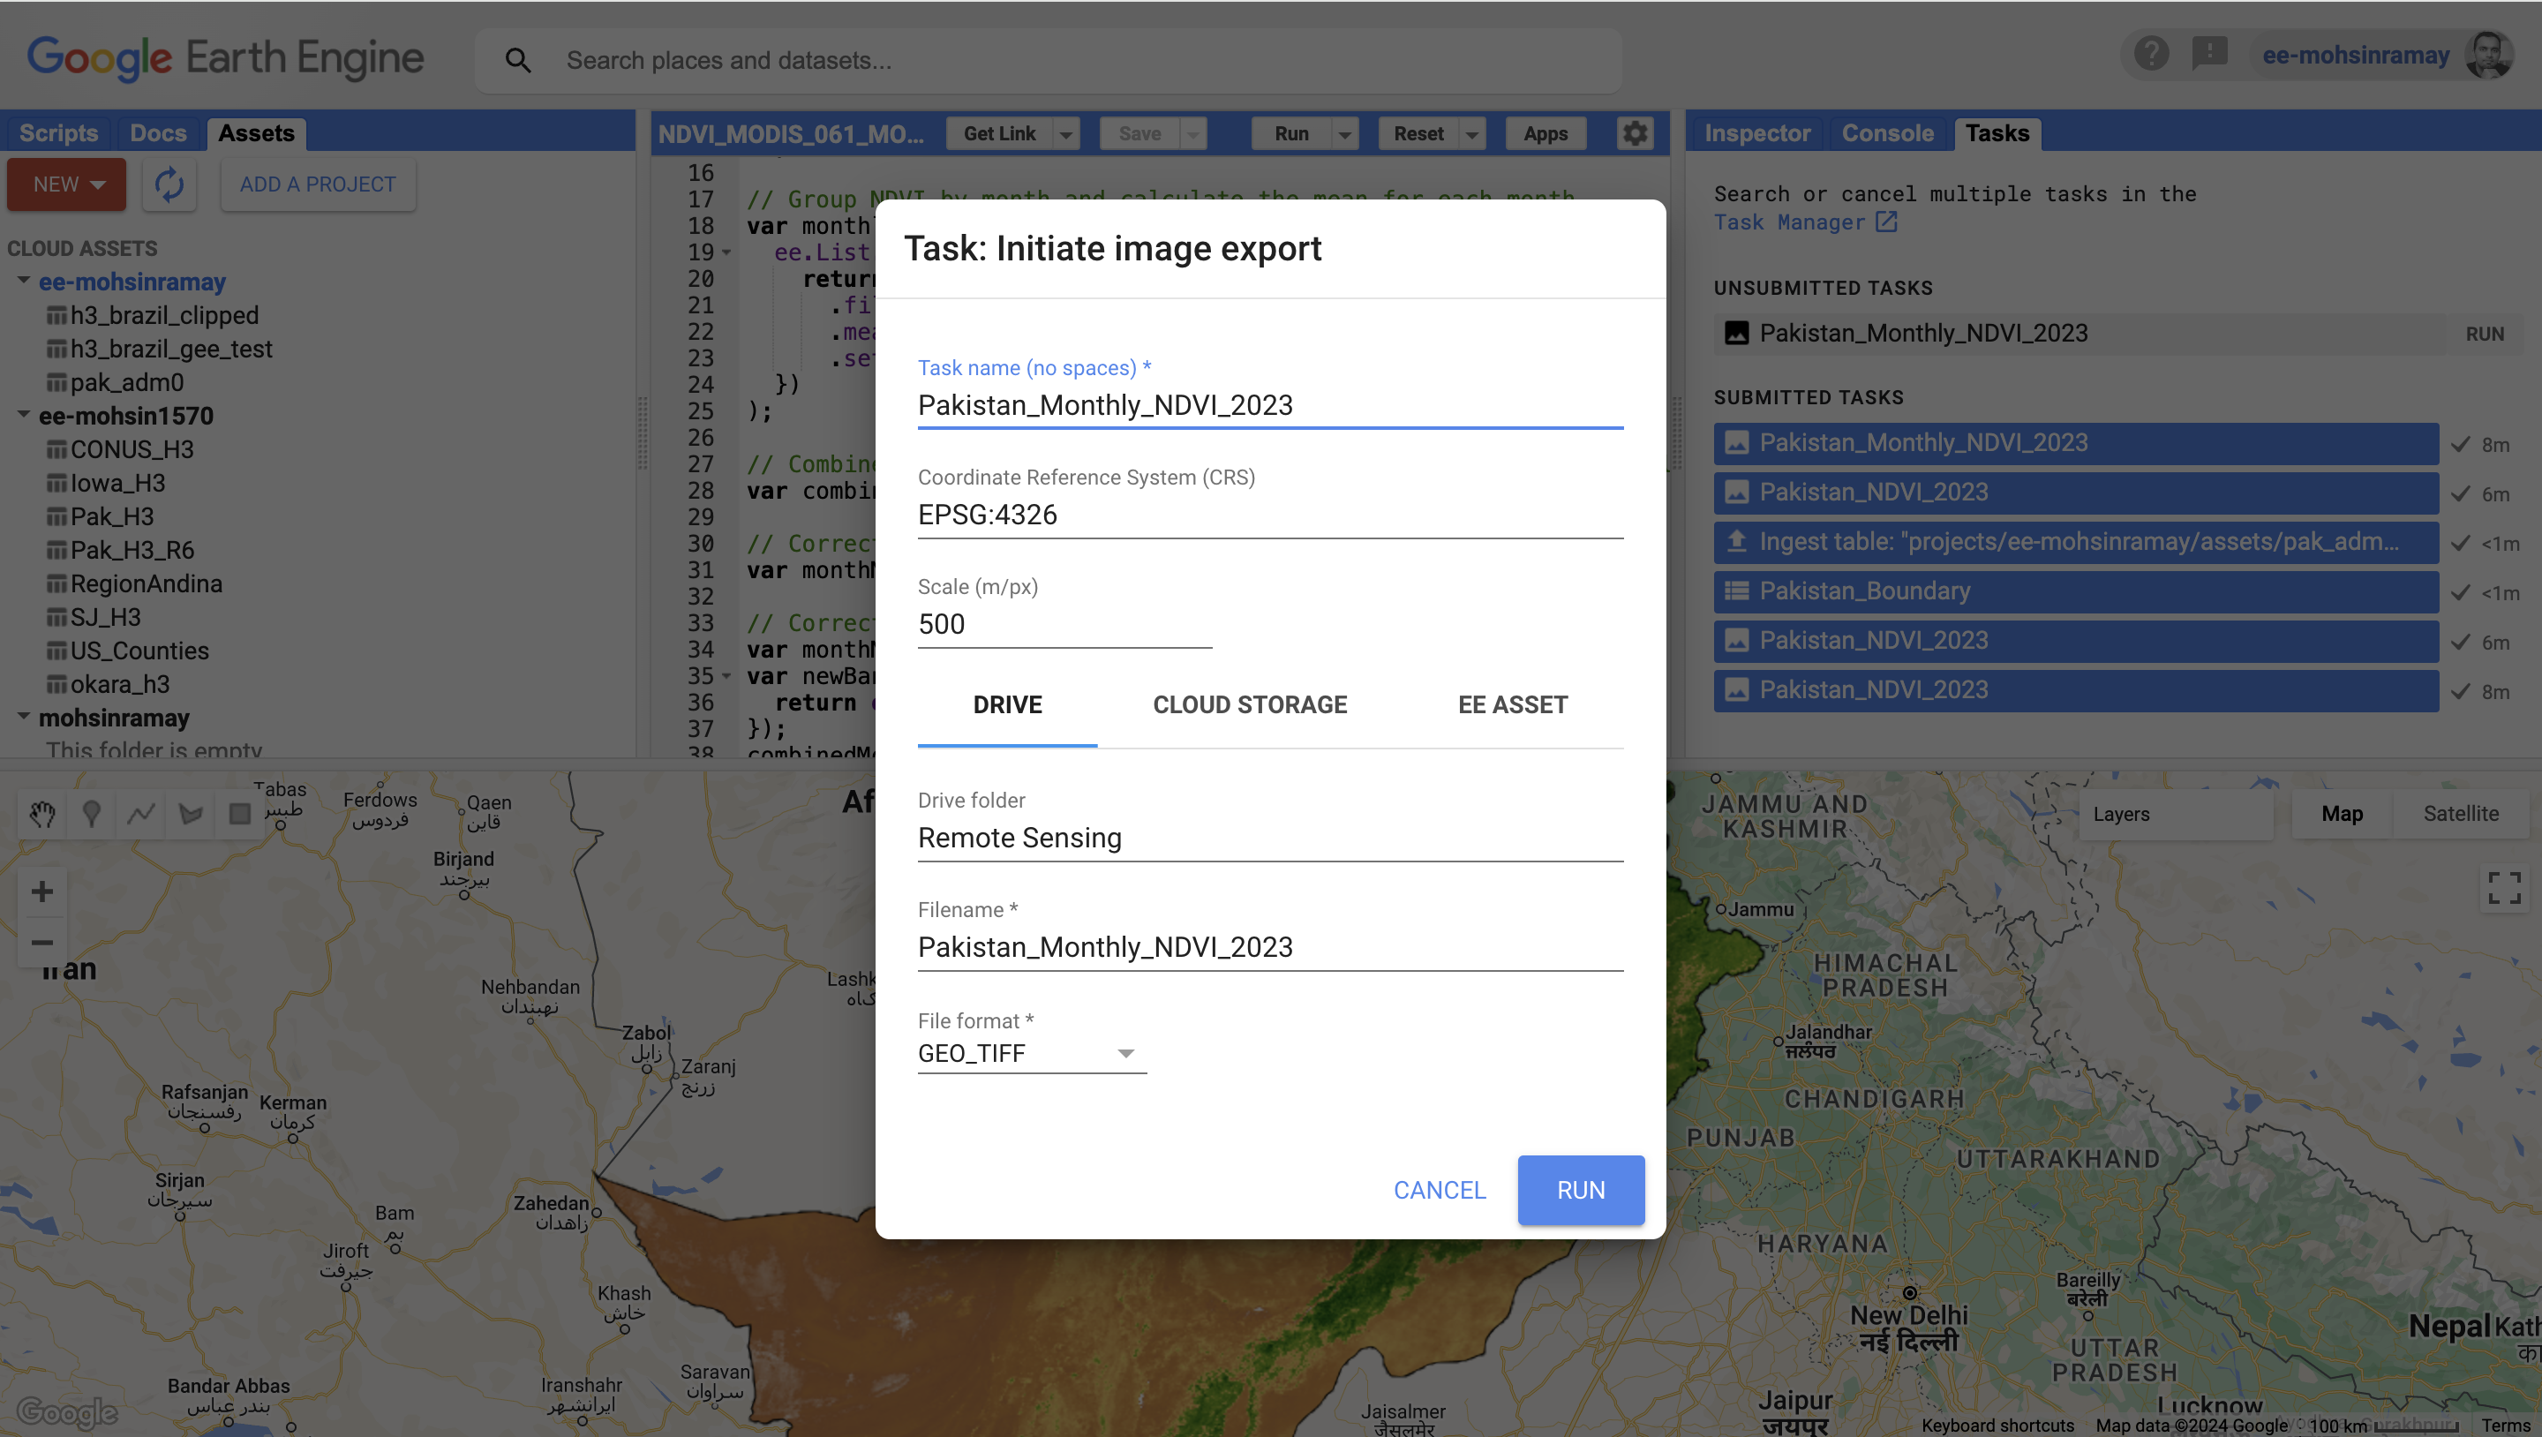
Task: Open the Run dropdown arrow
Action: pos(1344,134)
